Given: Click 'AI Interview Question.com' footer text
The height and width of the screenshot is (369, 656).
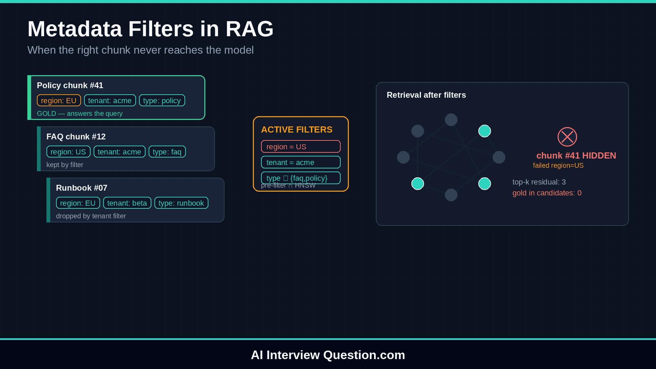Looking at the screenshot, I should 328,355.
